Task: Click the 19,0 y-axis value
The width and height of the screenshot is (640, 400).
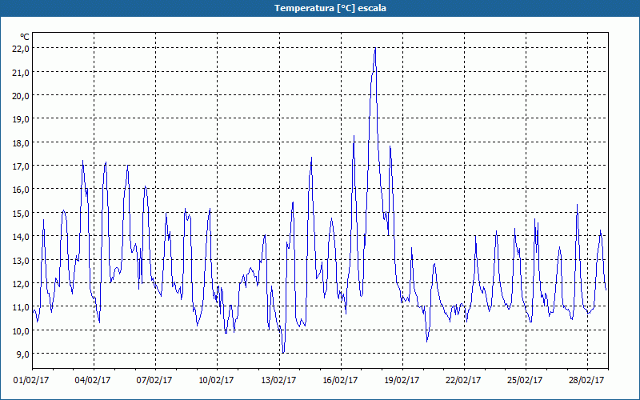Action: point(21,119)
